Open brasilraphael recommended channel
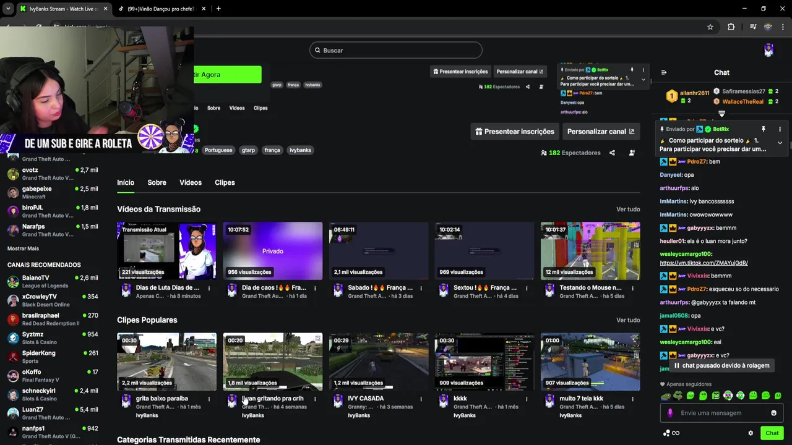Image resolution: width=792 pixels, height=445 pixels. point(53,319)
